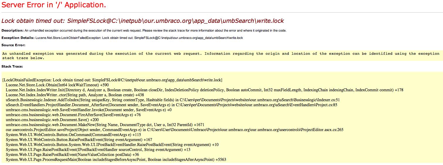Click the Page.ProcessRequestMain +5563 stack line

point(116,159)
